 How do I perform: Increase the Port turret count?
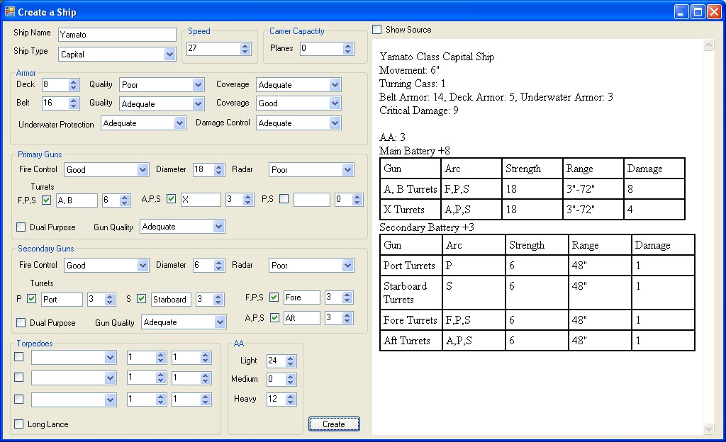[x=110, y=296]
